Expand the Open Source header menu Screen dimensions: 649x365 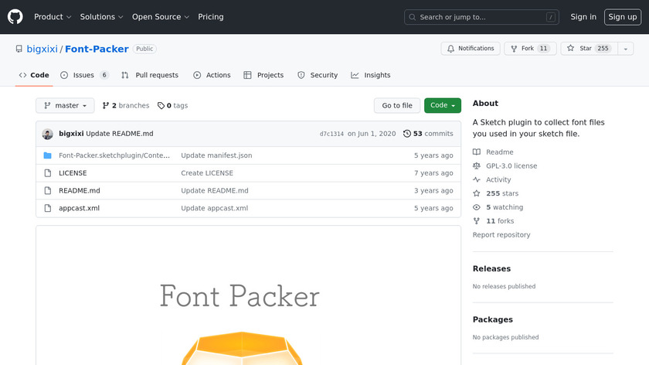tap(160, 17)
